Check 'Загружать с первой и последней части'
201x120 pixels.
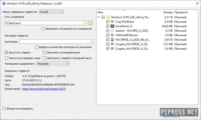(x=44, y=58)
